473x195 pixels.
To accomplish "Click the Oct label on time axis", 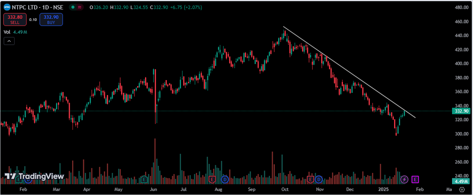I will coord(285,190).
